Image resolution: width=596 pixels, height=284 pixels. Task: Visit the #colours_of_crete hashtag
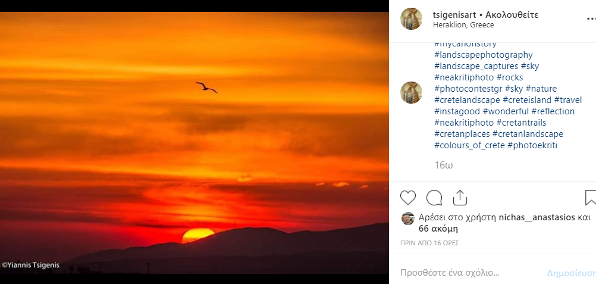469,145
